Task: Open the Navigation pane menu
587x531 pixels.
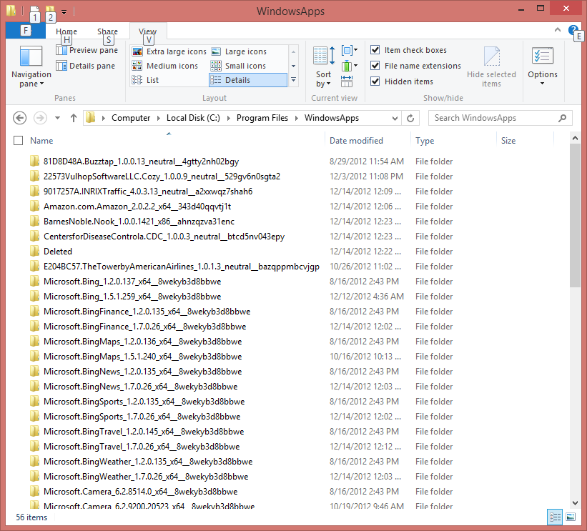Action: tap(31, 66)
